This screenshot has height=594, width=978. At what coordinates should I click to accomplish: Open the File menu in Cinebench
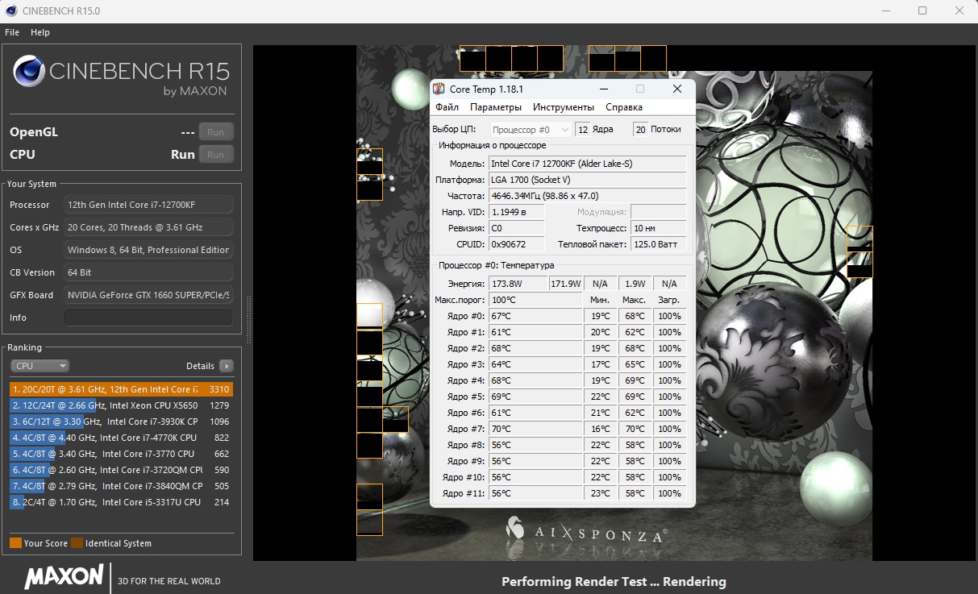click(x=12, y=32)
